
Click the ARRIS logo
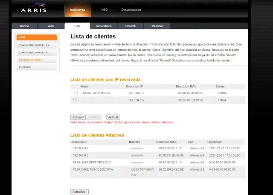[x=34, y=8]
